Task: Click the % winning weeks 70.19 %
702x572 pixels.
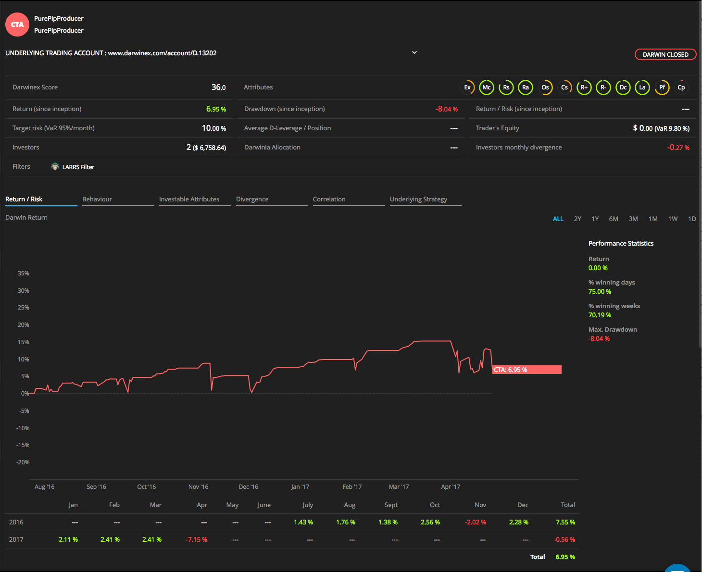Action: [600, 315]
